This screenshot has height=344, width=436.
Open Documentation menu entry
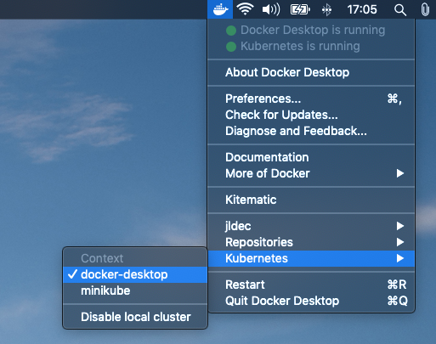[311, 157]
